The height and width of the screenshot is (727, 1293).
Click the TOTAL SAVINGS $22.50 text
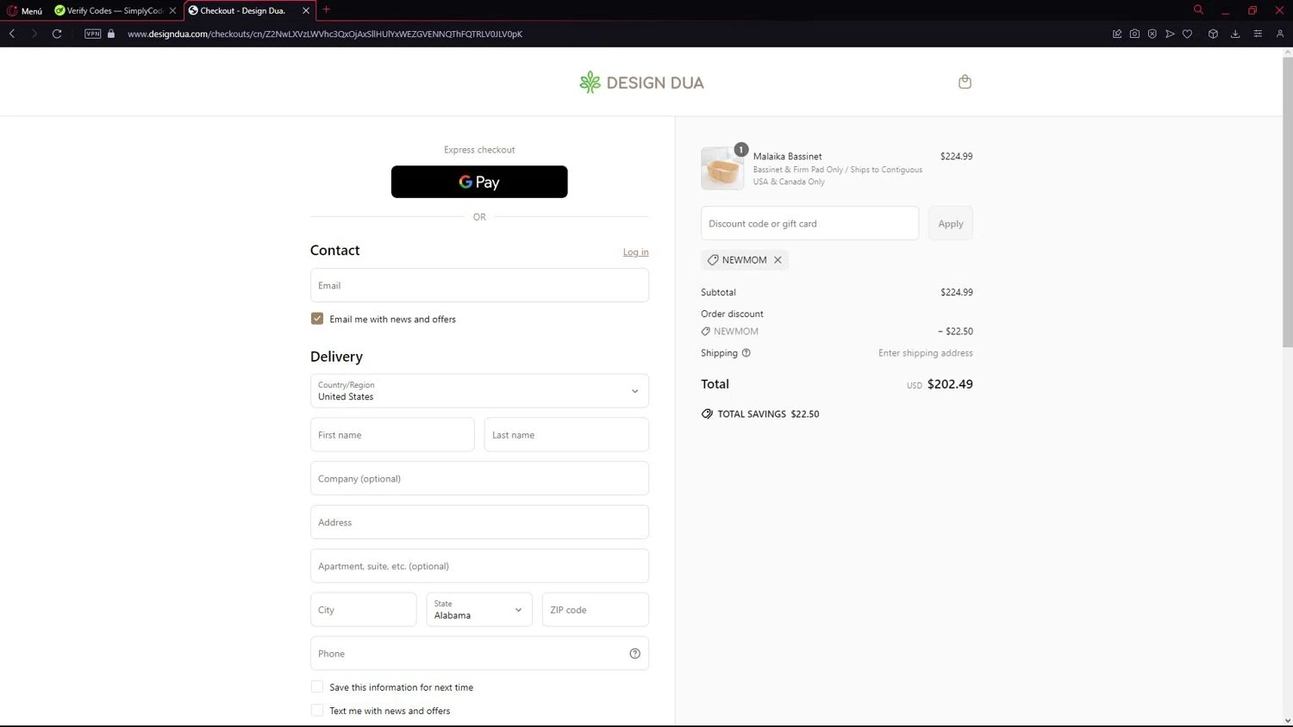[x=768, y=414]
